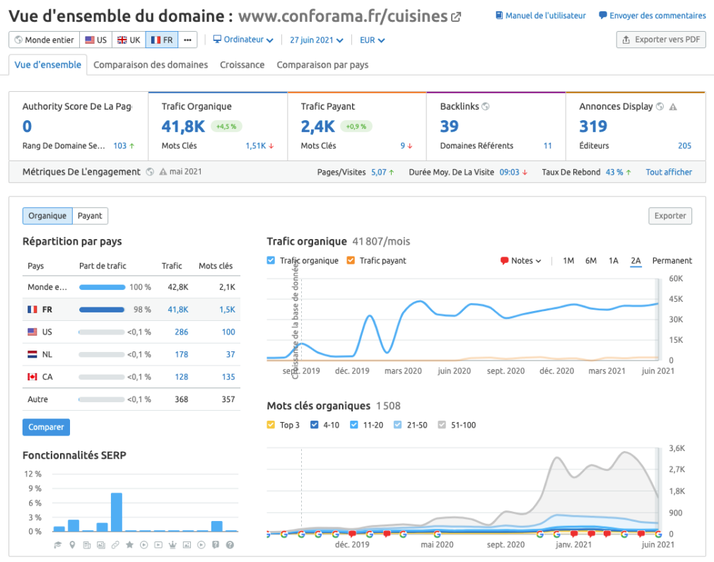Select the 6M time range
Viewport: 714px width, 562px height.
591,261
